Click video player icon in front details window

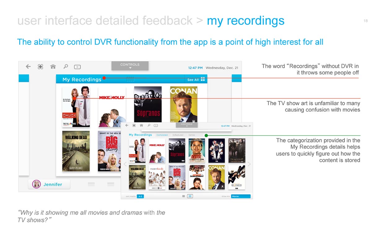click(x=156, y=126)
